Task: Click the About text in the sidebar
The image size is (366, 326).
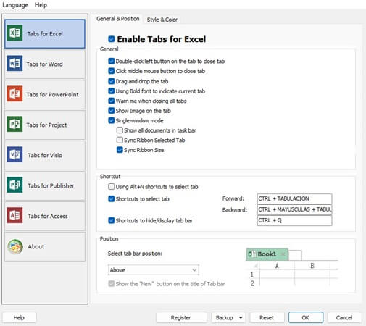Action: point(36,246)
